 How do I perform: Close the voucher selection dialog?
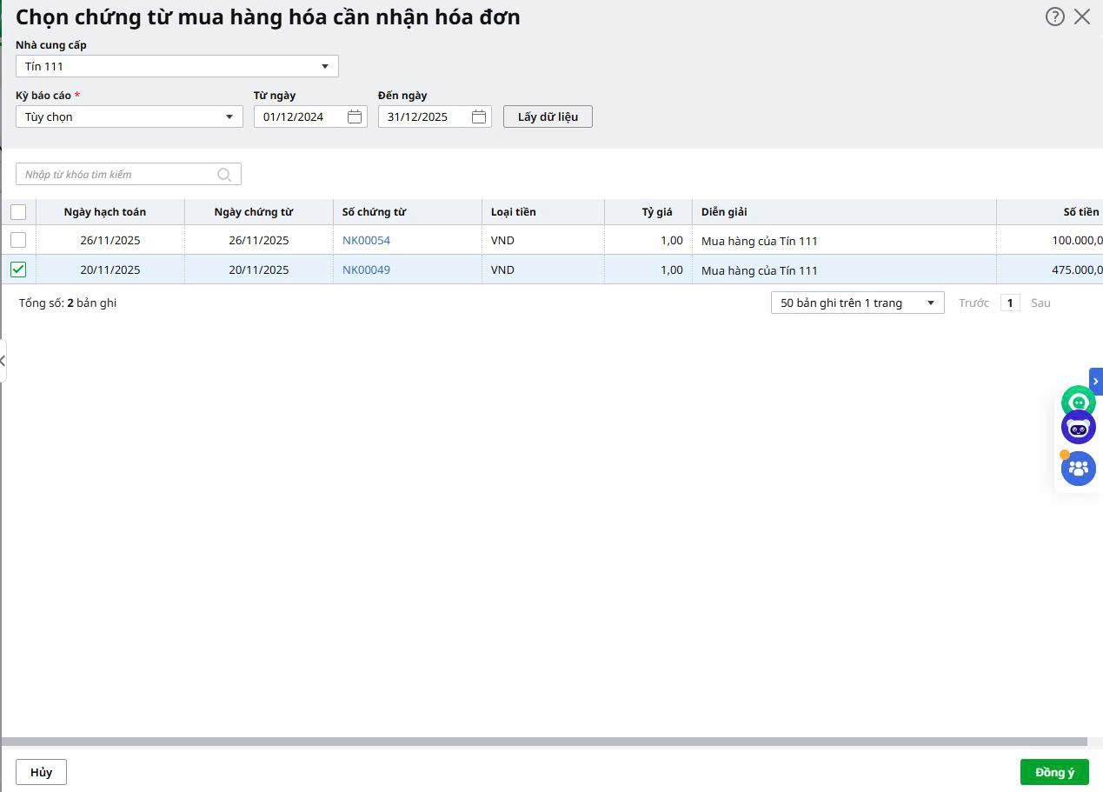coord(1082,17)
